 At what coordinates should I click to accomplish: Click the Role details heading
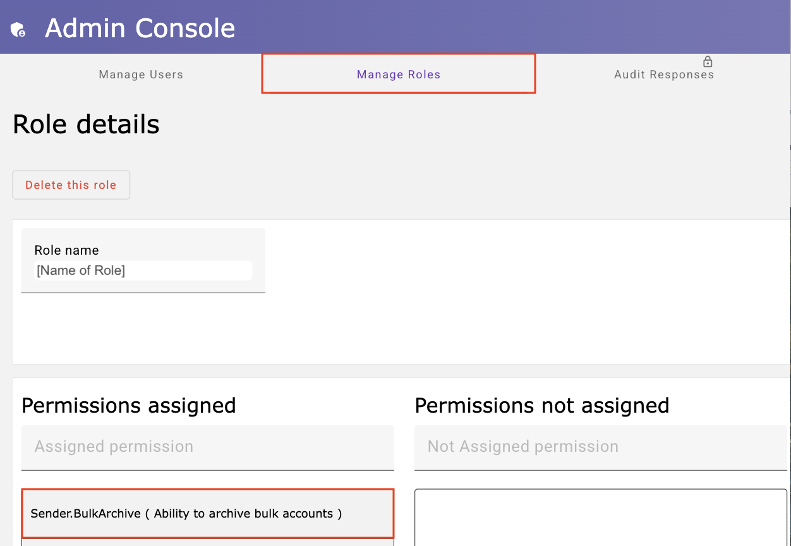pos(86,124)
